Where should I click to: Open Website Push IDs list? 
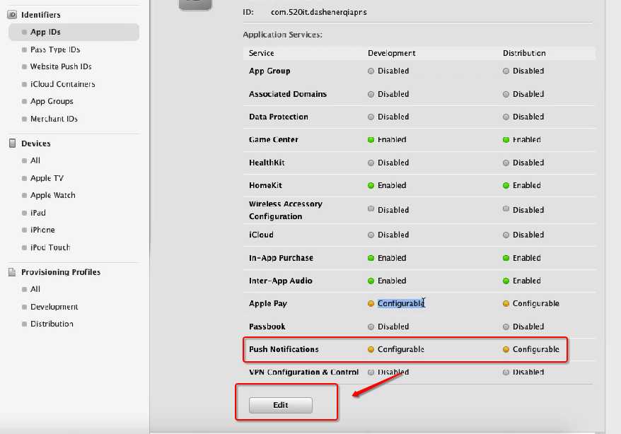tap(61, 66)
